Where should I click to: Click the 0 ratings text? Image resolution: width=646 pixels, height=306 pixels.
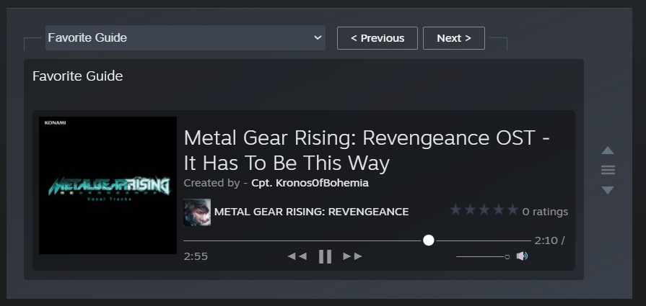(545, 212)
